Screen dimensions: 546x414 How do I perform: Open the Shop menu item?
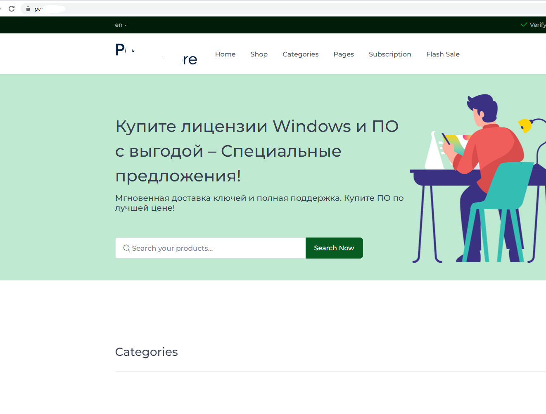259,54
